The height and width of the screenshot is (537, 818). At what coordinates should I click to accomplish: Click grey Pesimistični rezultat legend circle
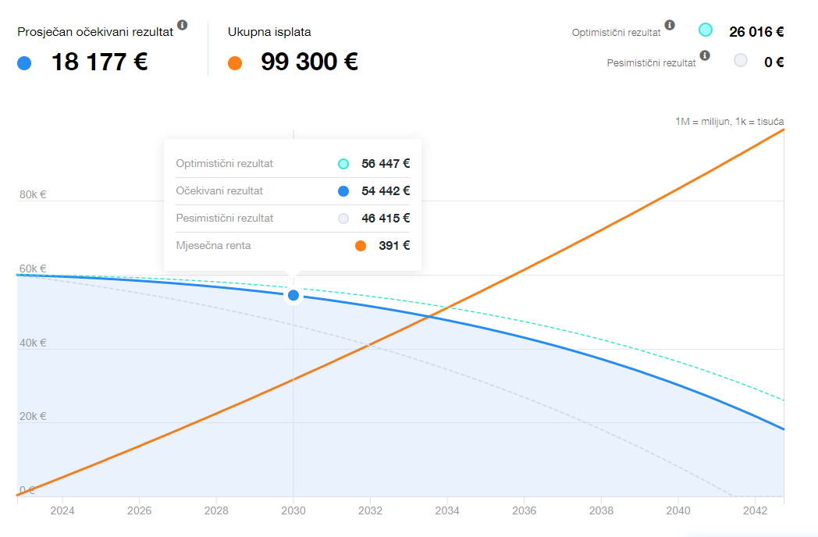click(x=741, y=60)
